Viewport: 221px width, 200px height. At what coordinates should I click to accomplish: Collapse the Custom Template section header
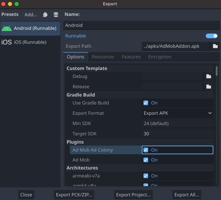[x=139, y=68]
